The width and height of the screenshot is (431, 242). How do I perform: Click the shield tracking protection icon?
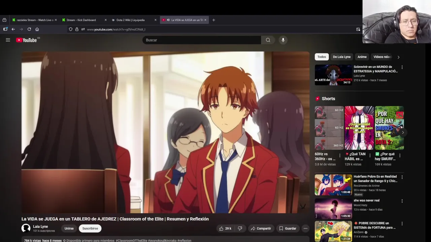[x=71, y=29]
